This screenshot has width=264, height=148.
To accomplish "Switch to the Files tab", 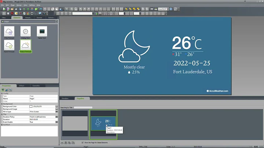I will (x=4, y=18).
